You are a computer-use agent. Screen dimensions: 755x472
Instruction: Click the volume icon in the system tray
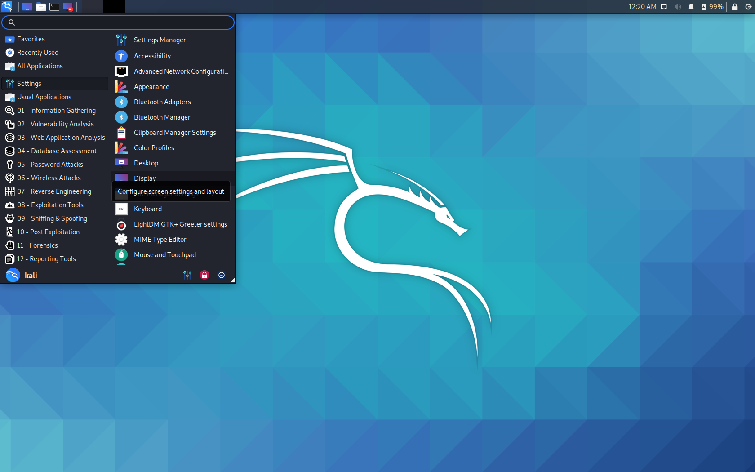677,7
